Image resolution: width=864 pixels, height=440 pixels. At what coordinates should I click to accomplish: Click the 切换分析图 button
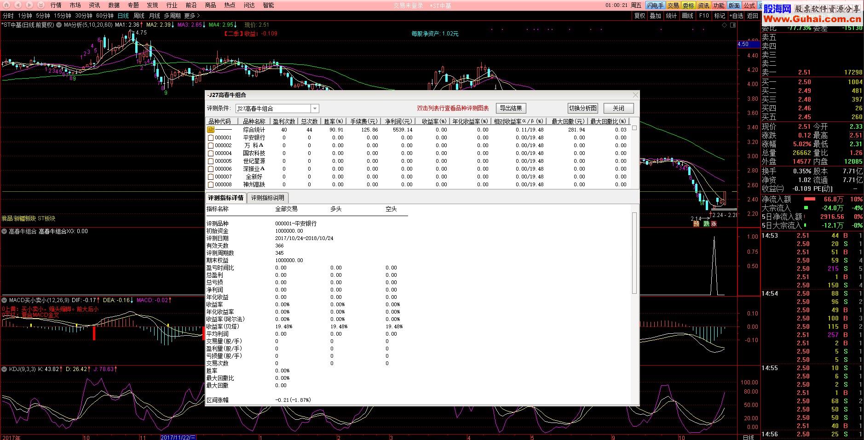tap(582, 108)
